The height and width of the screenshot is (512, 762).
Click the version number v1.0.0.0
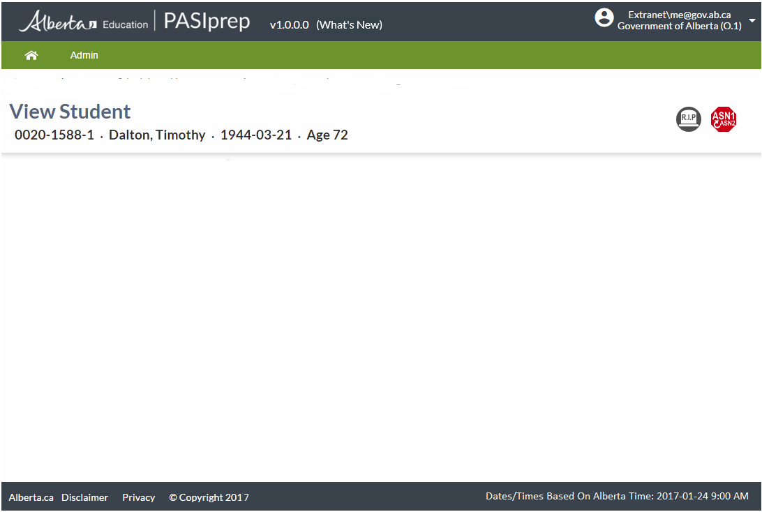[x=289, y=24]
